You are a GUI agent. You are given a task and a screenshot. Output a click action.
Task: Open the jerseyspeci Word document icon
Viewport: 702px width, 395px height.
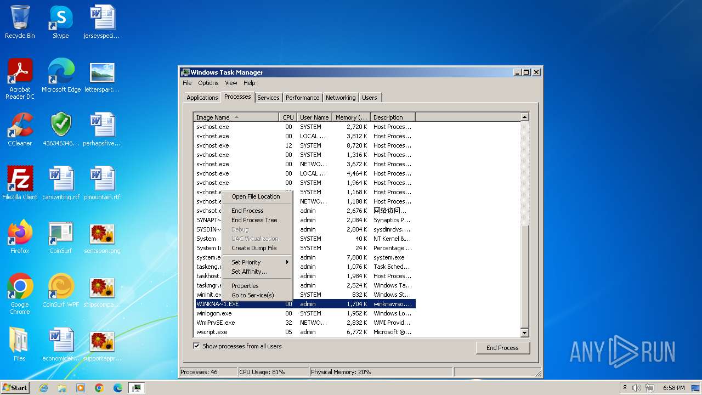pyautogui.click(x=102, y=22)
